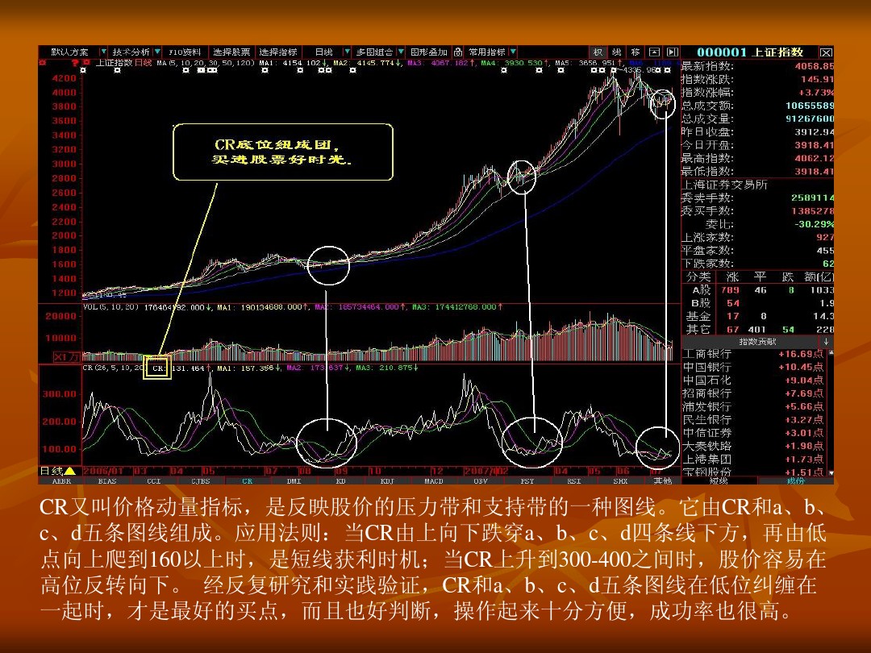Click the VOL(5,10,20) indicator label
Image resolution: width=871 pixels, height=653 pixels.
click(x=110, y=307)
